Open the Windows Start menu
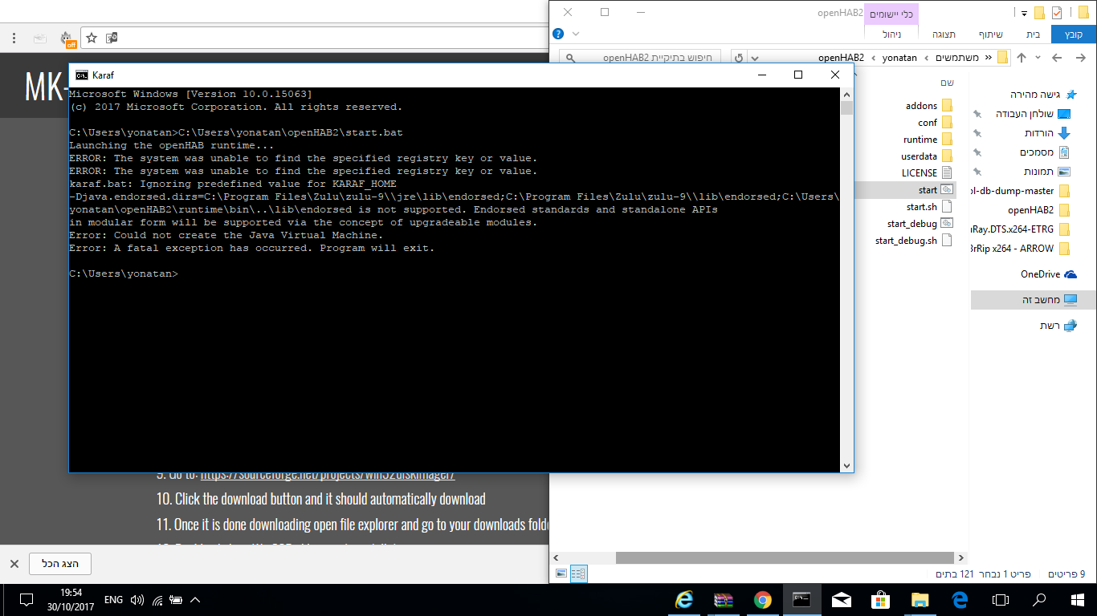 click(1078, 600)
